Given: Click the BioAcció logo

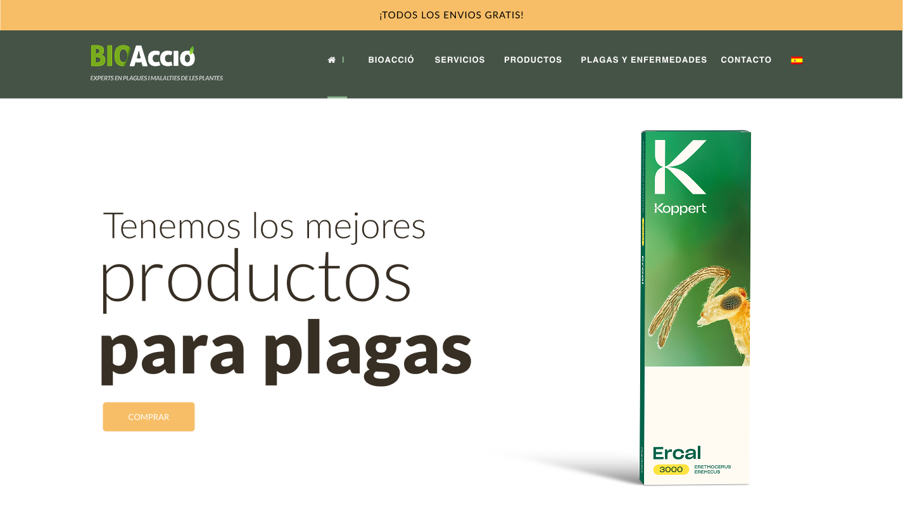Looking at the screenshot, I should [142, 56].
